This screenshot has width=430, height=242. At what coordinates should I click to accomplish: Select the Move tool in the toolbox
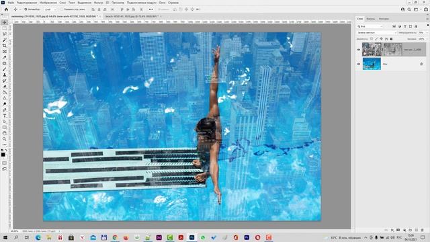point(5,22)
